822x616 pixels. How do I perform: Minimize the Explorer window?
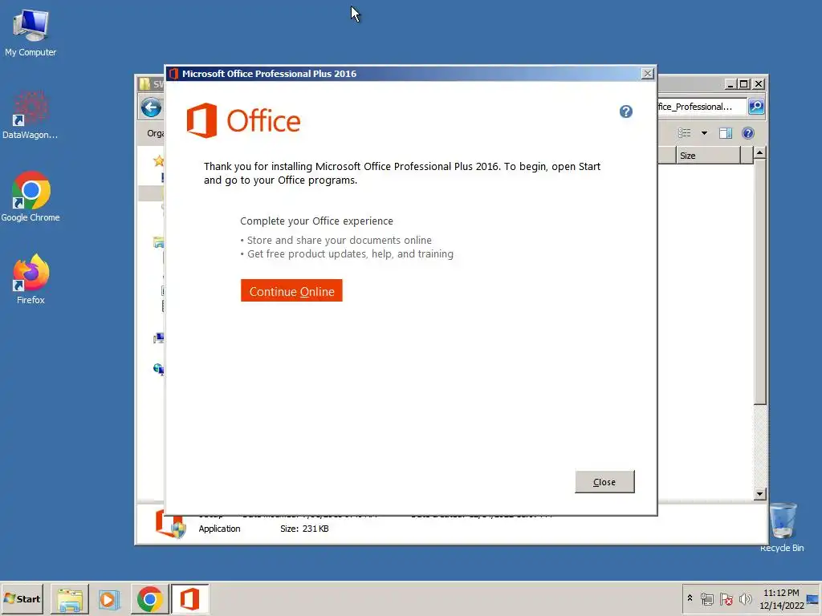[x=730, y=83]
